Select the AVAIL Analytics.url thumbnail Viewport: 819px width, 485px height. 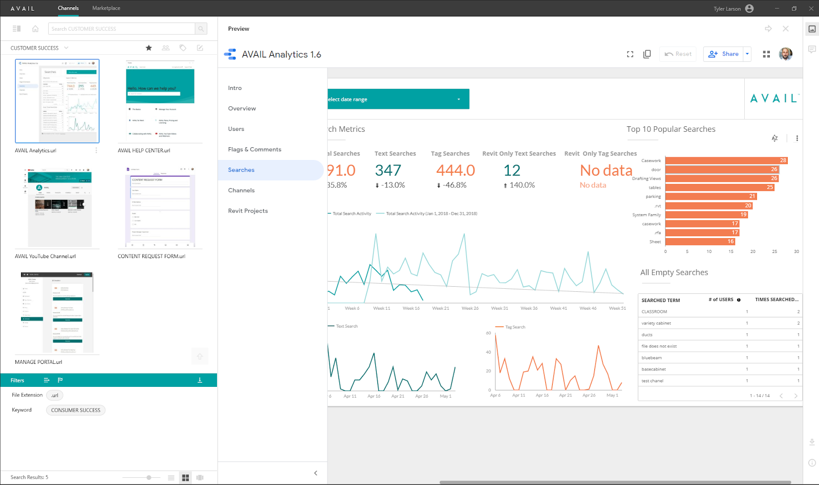tap(57, 101)
